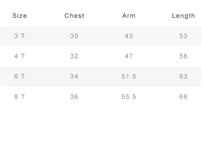This screenshot has width=202, height=142.
Task: Click the Arm column header
Action: tap(129, 16)
